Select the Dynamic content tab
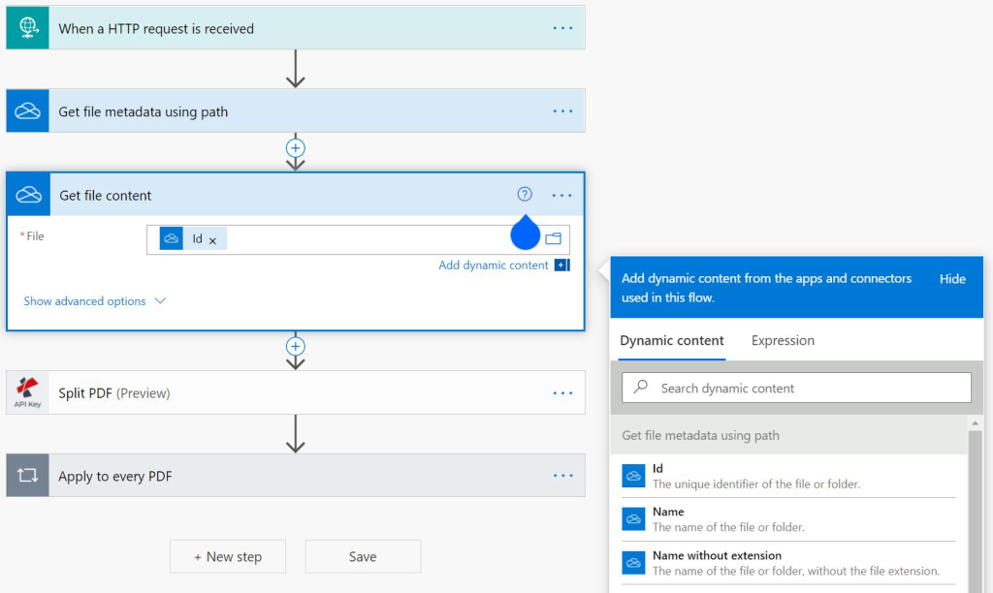 672,340
